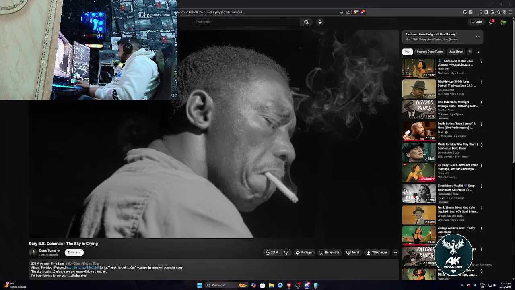The image size is (515, 290).
Task: Open the browser extensions puzzle icon
Action: point(465,12)
